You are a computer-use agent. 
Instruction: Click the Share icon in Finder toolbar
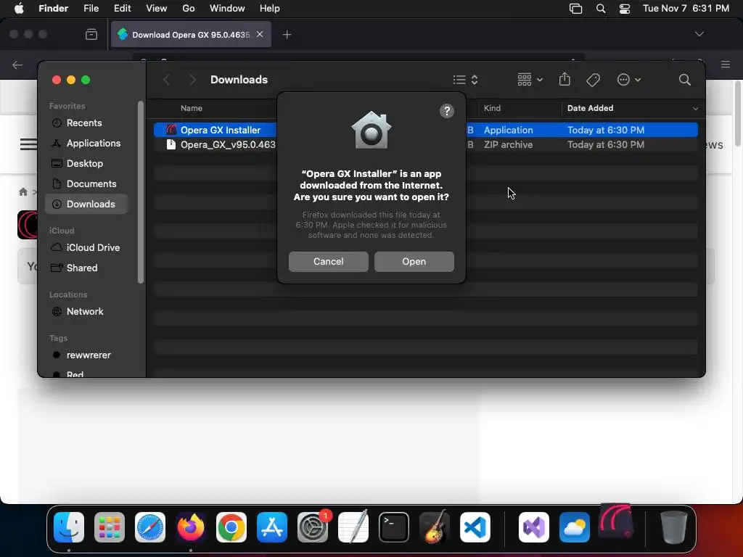click(x=565, y=80)
